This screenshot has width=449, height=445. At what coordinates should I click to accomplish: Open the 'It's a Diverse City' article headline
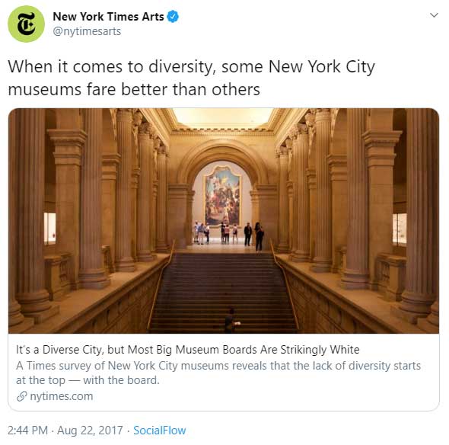[x=188, y=350]
